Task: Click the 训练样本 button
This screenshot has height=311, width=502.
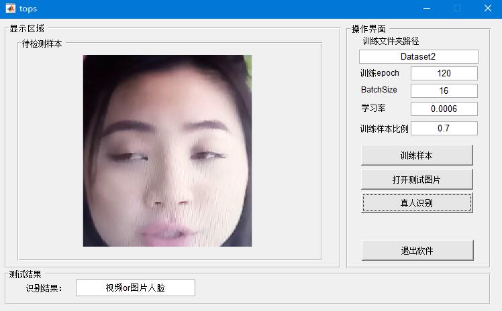Action: click(x=417, y=155)
